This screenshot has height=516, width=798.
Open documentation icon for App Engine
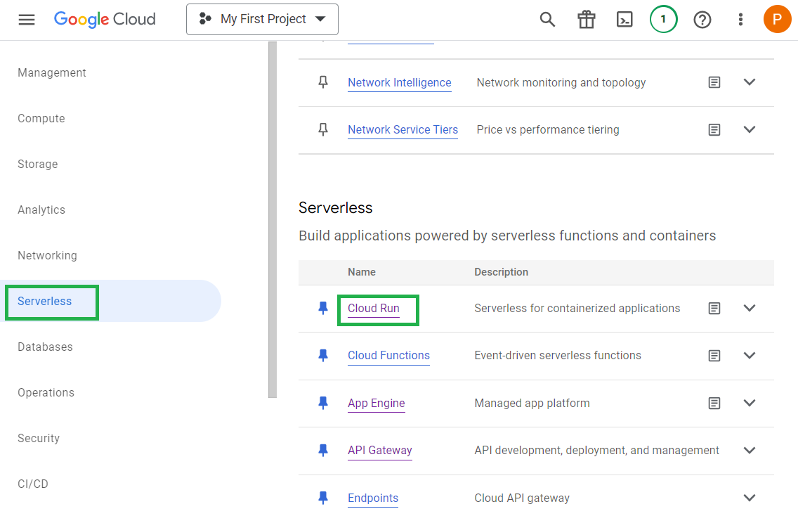tap(714, 404)
